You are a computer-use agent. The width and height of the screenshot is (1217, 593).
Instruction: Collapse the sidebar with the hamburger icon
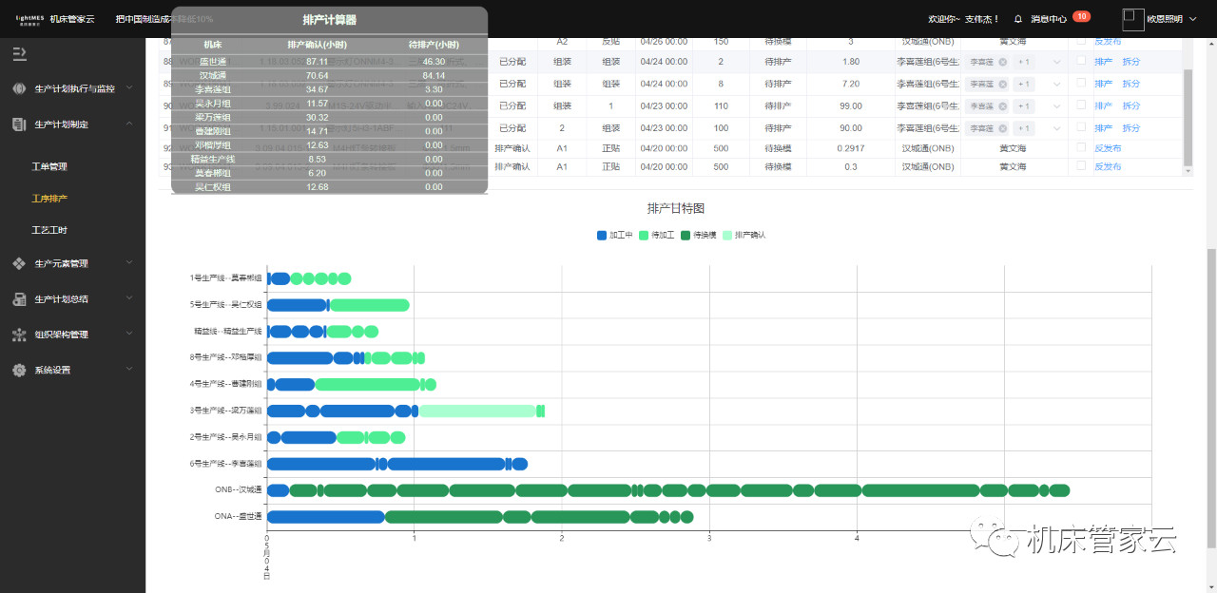coord(19,53)
